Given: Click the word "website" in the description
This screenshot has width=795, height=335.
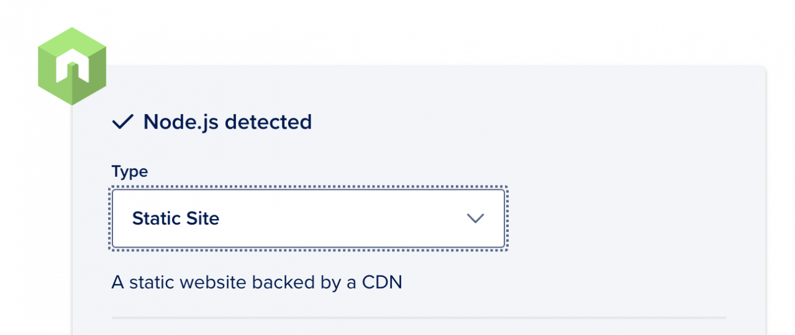Looking at the screenshot, I should [x=214, y=282].
